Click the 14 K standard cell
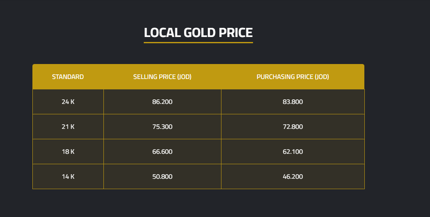 (68, 177)
